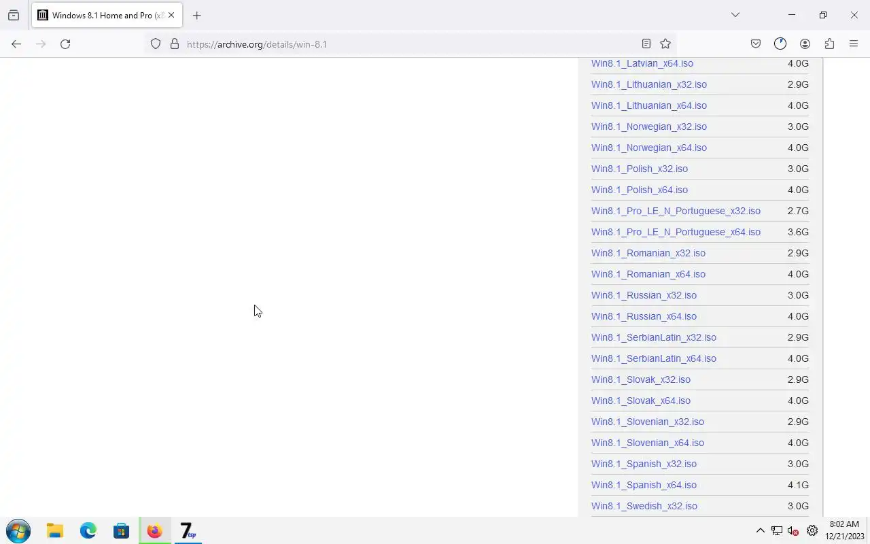870x544 pixels.
Task: Click Win8.1_Romanian_x64.iso link
Action: pyautogui.click(x=648, y=274)
